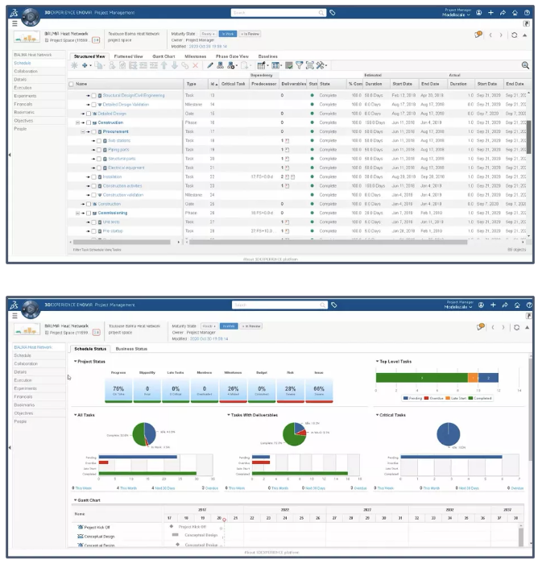Check the Piping parts row checkbox
538x564 pixels.
pos(99,150)
